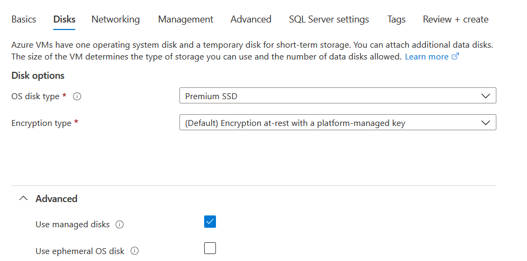Switch to the Basics tab
Viewport: 527px width, 261px height.
tap(24, 19)
